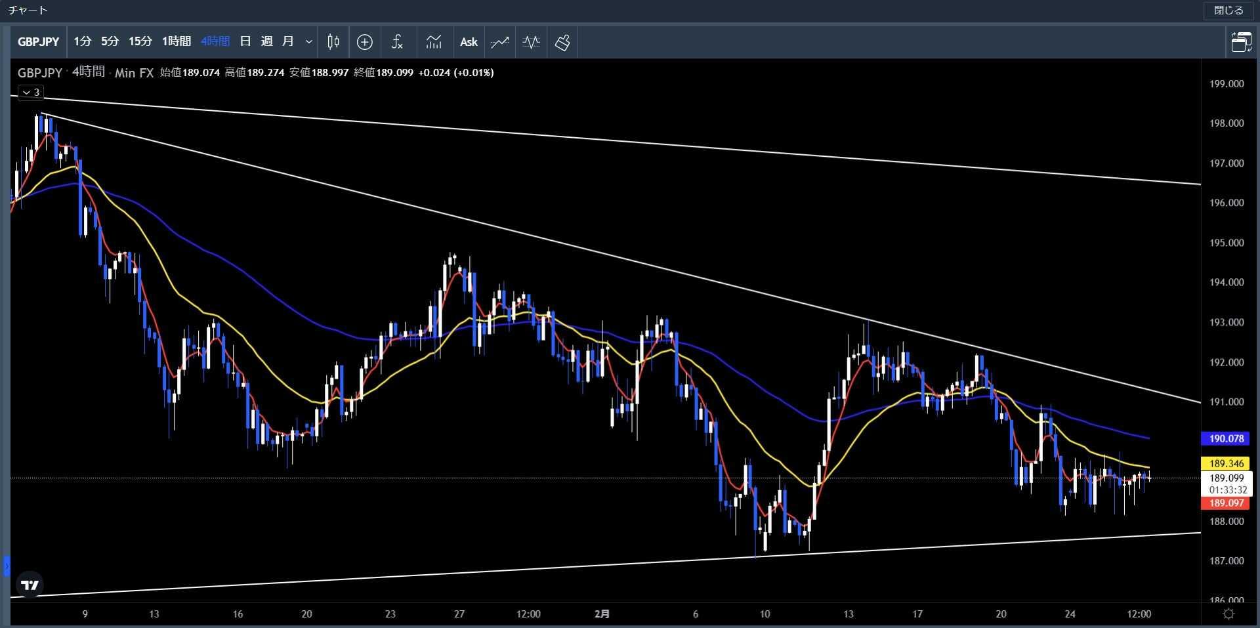Click the 24 date axis label
The image size is (1260, 628).
pos(1070,614)
